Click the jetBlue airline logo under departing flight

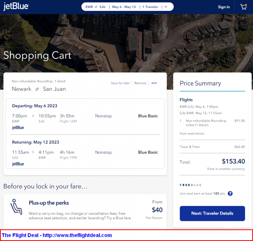pos(18,128)
